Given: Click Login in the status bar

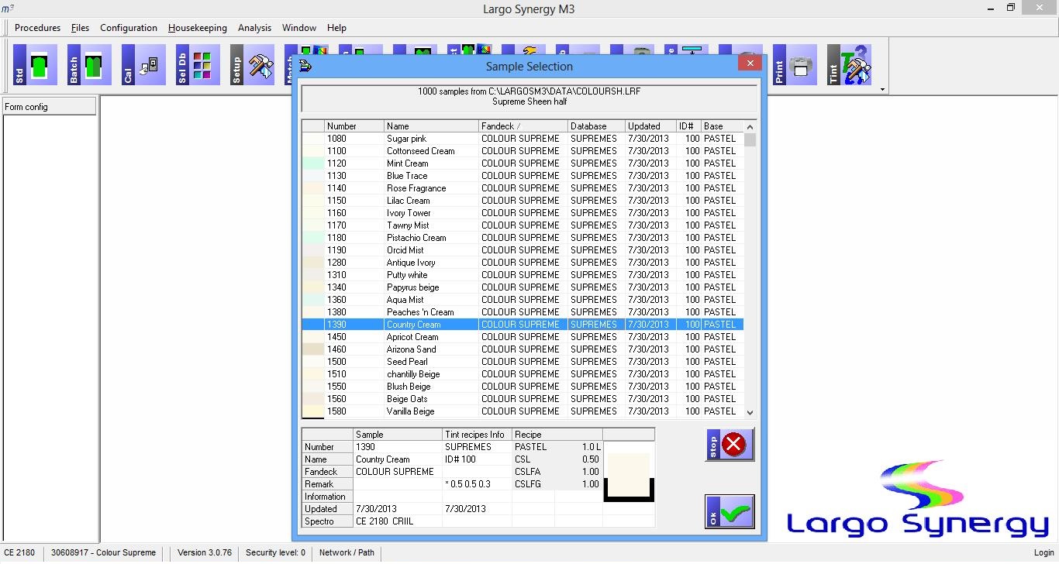Looking at the screenshot, I should coord(1043,553).
